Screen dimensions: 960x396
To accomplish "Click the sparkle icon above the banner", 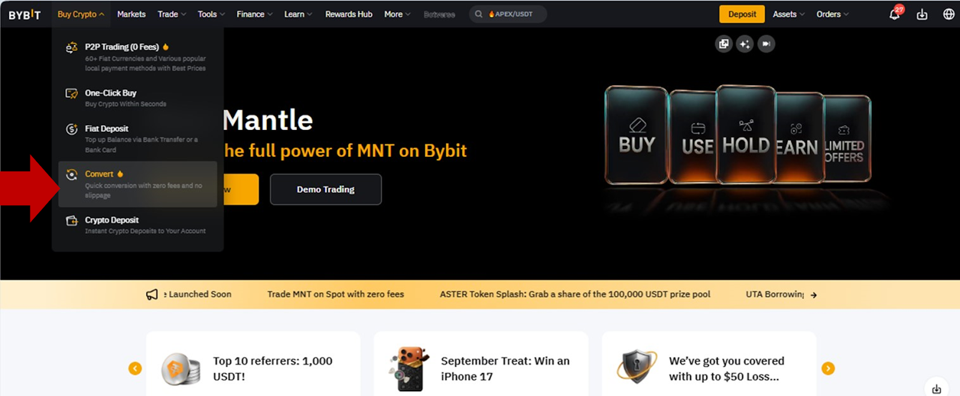I will [x=745, y=44].
